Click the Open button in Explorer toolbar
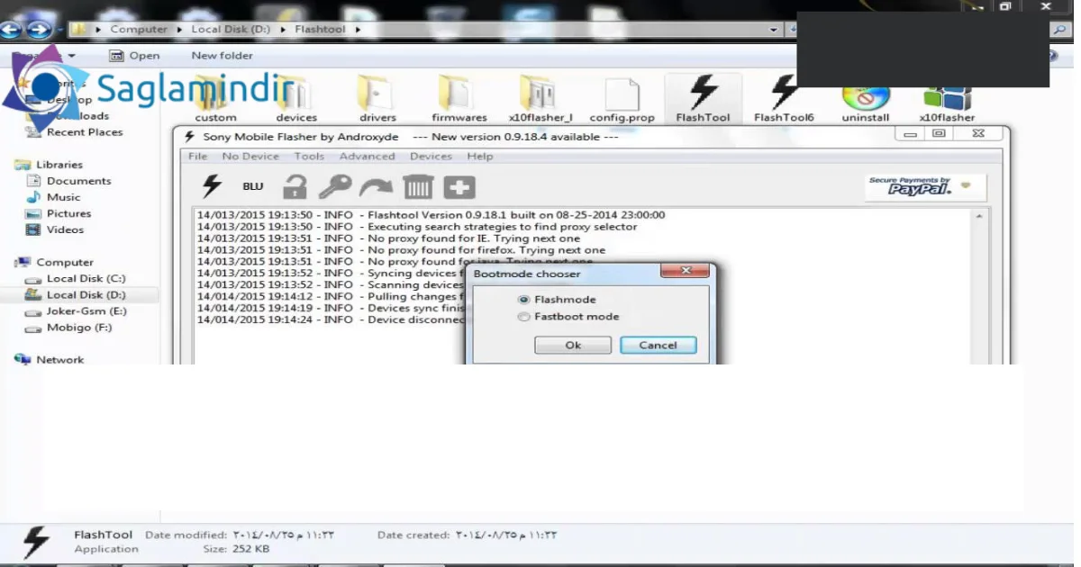1081x567 pixels. tap(135, 56)
